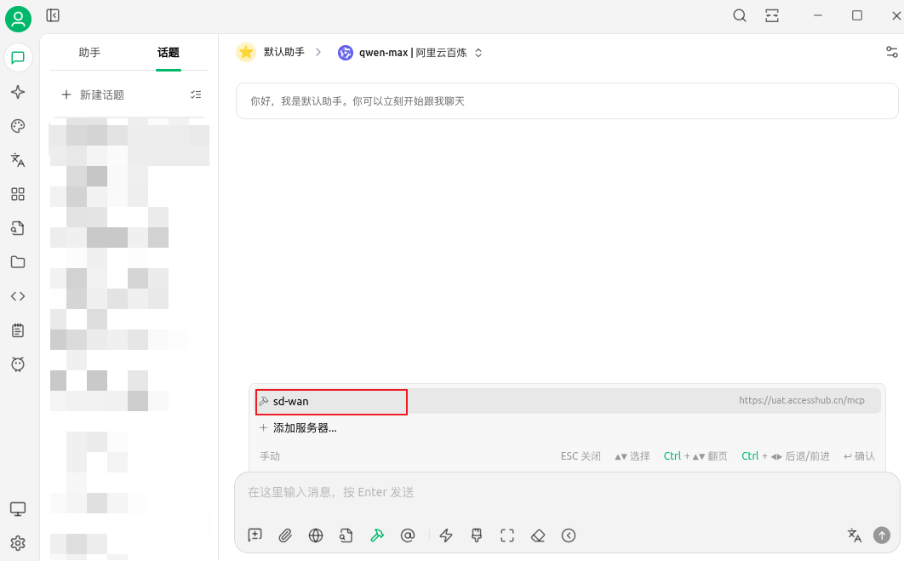Click the https://uat.accesshub.cn/mcp URL text
This screenshot has height=561, width=904.
coord(801,400)
